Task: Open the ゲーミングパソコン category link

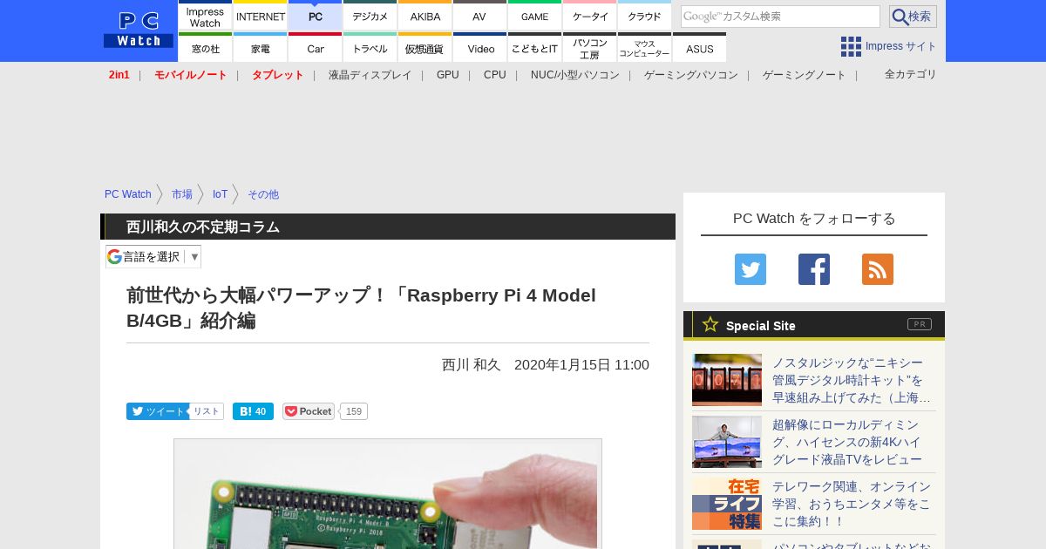Action: [691, 75]
